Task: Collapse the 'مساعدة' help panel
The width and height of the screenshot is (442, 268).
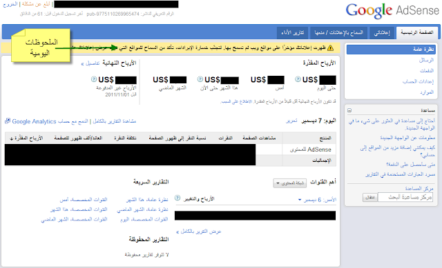Action: pos(349,110)
